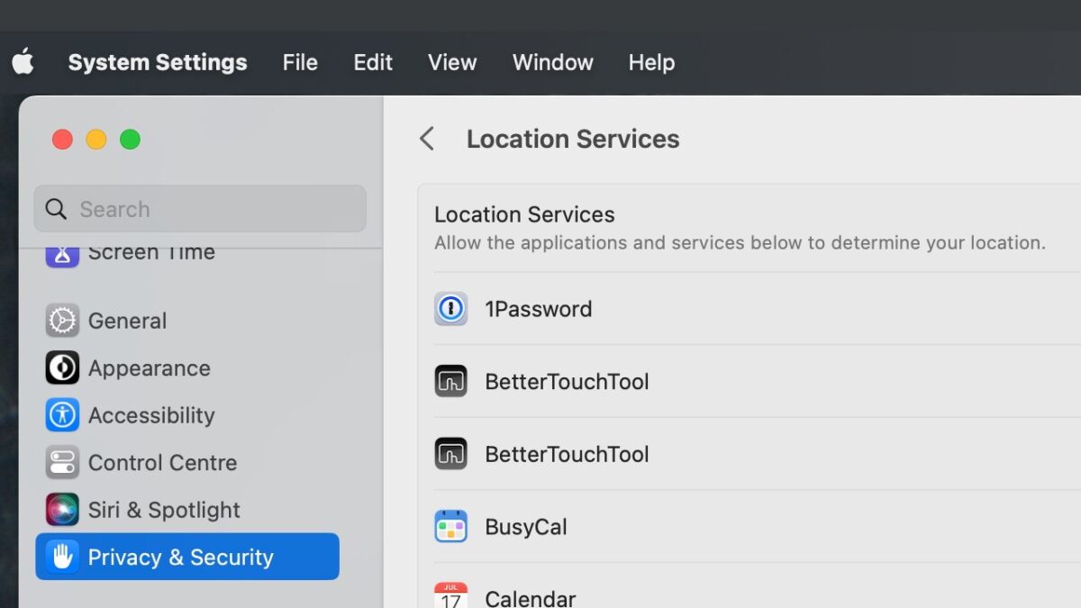Select General in the sidebar
The image size is (1081, 608).
[x=187, y=321]
